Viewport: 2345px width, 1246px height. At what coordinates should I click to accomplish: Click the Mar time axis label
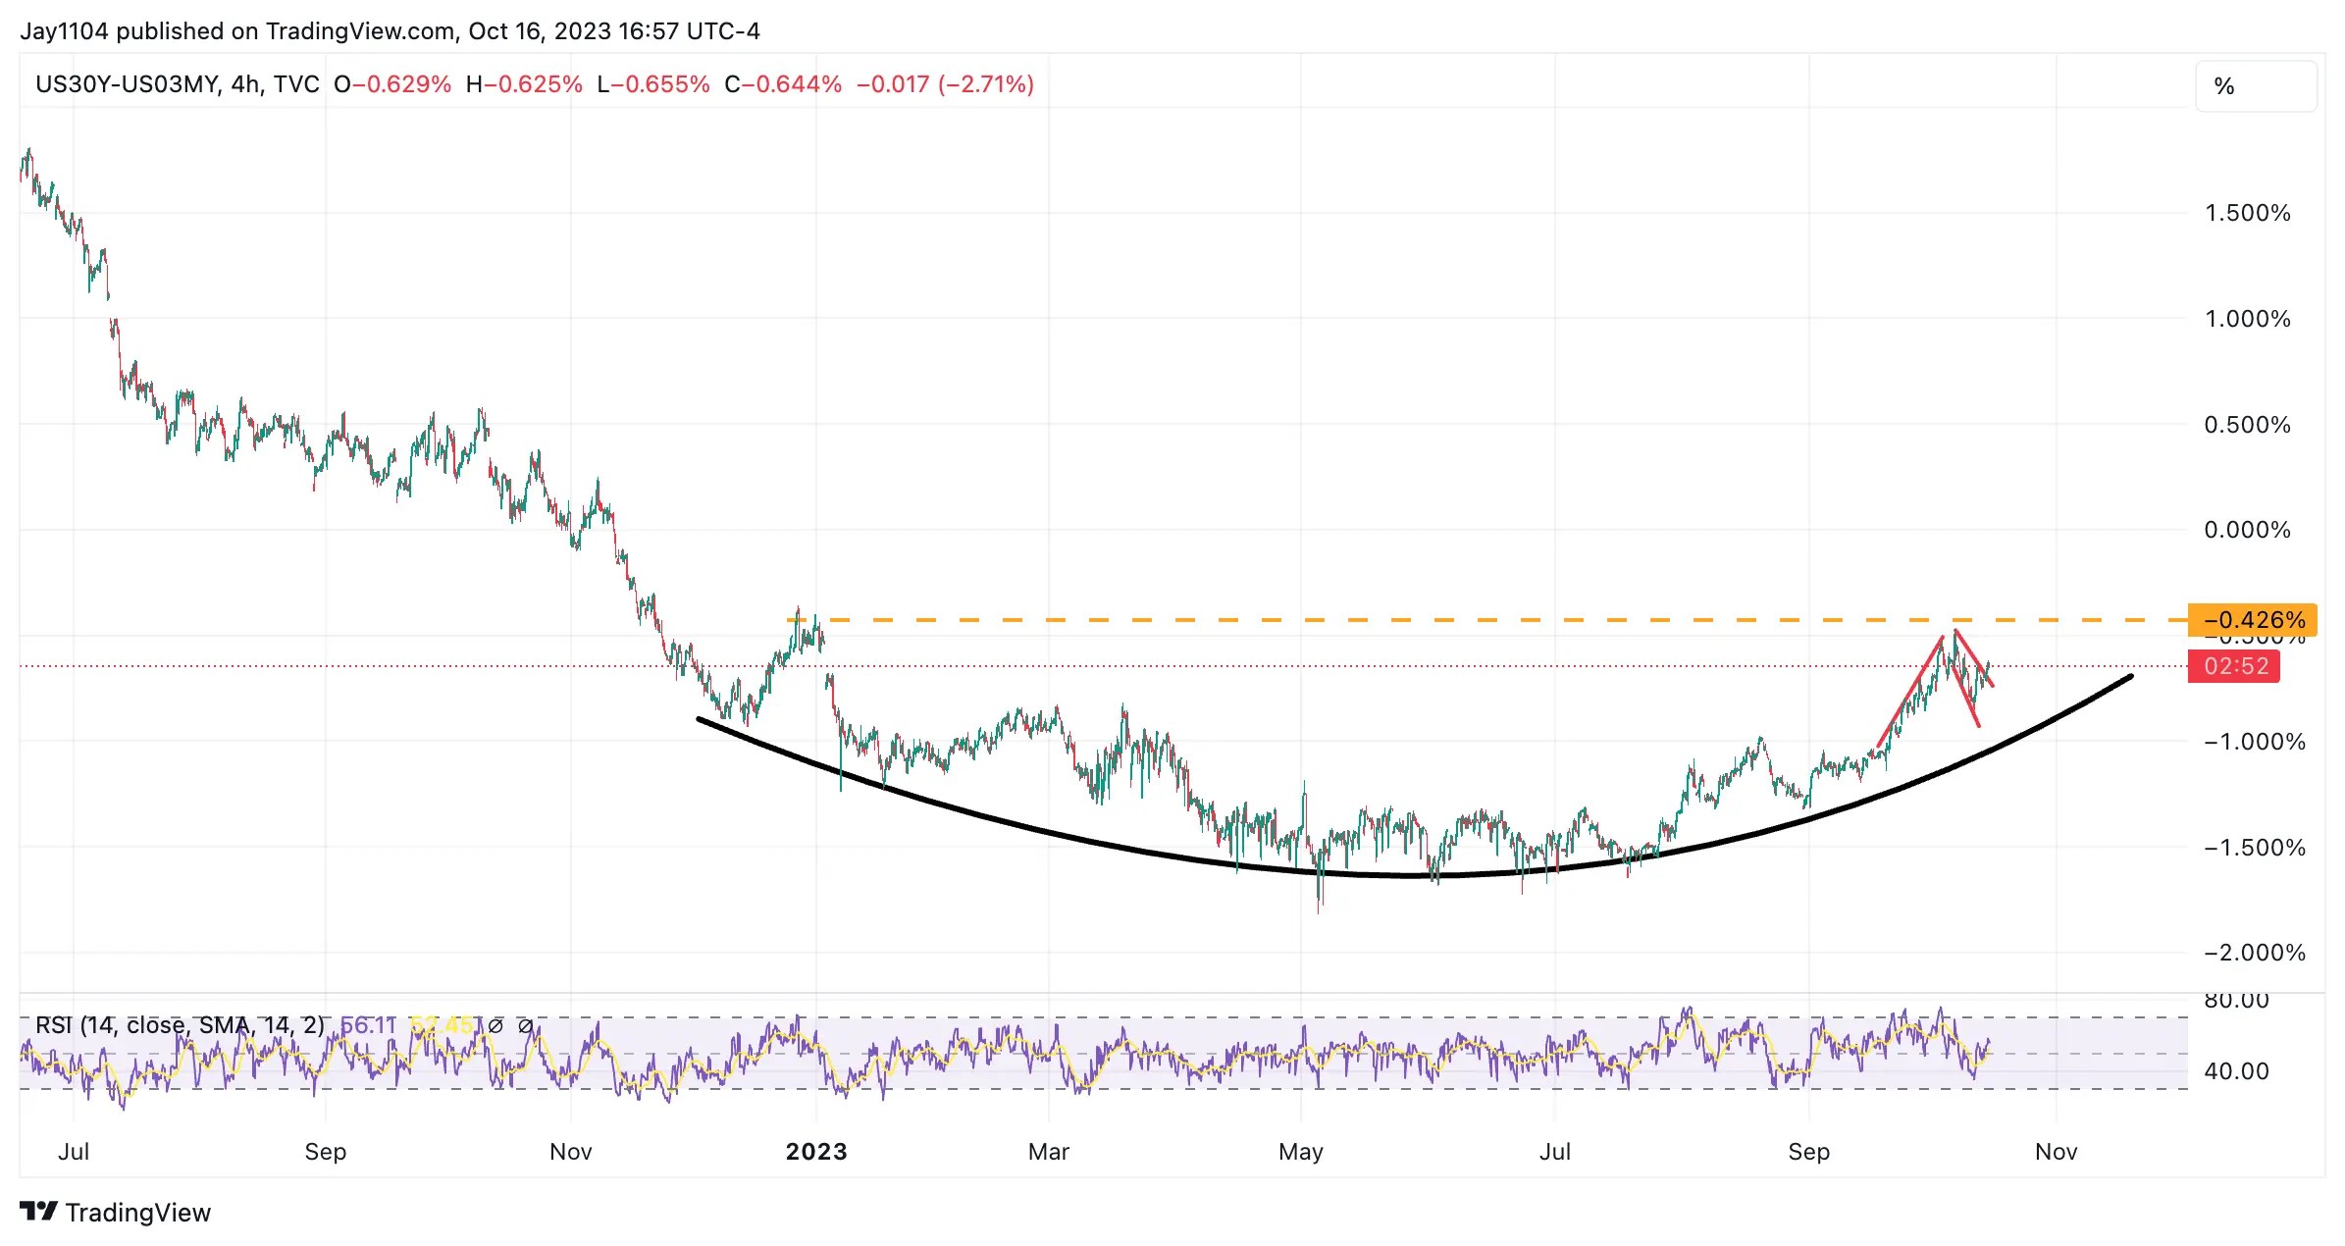coord(1049,1152)
